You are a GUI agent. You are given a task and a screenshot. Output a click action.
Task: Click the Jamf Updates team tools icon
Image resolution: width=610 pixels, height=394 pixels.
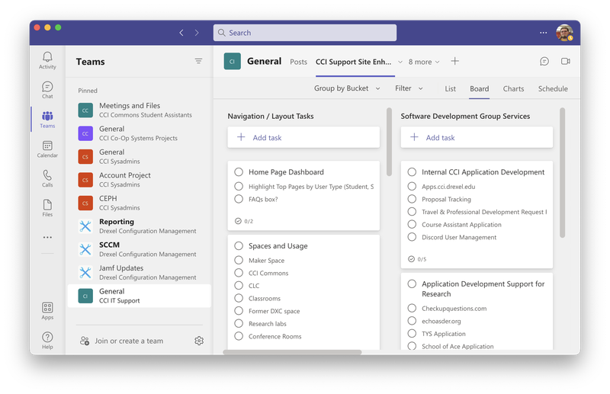tap(85, 273)
